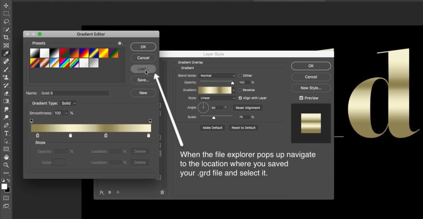The width and height of the screenshot is (423, 219).
Task: Open the Blend Mode dropdown set to Normal
Action: (x=216, y=76)
